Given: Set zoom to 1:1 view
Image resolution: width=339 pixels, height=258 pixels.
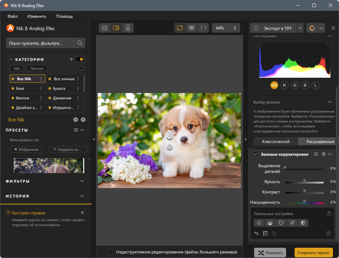Looking at the screenshot, I should tap(203, 28).
